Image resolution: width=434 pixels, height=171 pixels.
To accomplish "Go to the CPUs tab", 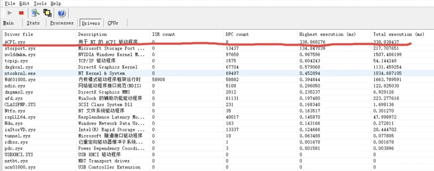I will click(113, 23).
